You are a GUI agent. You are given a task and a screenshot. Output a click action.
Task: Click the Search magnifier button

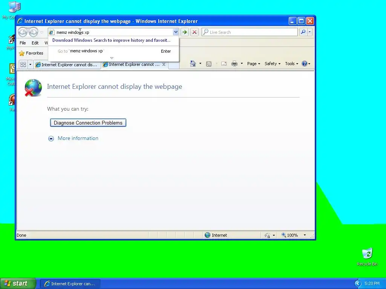(303, 32)
